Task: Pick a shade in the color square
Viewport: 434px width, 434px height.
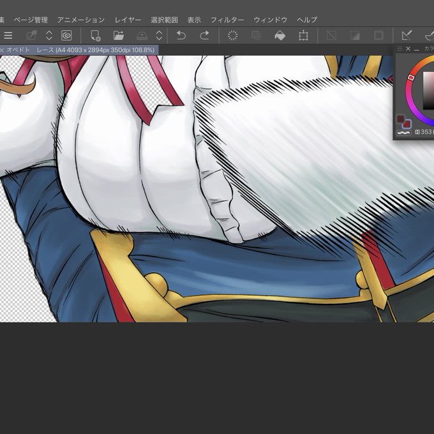Action: pos(428,91)
